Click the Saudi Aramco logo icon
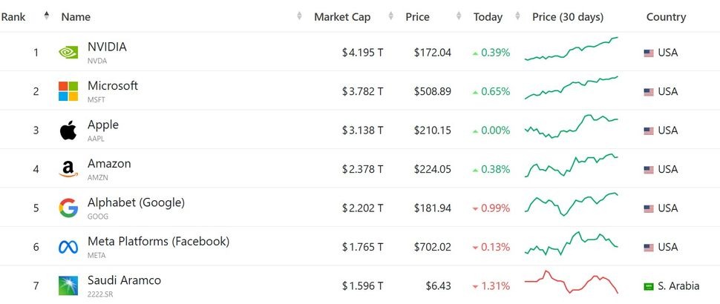Image resolution: width=720 pixels, height=304 pixels. 68,285
